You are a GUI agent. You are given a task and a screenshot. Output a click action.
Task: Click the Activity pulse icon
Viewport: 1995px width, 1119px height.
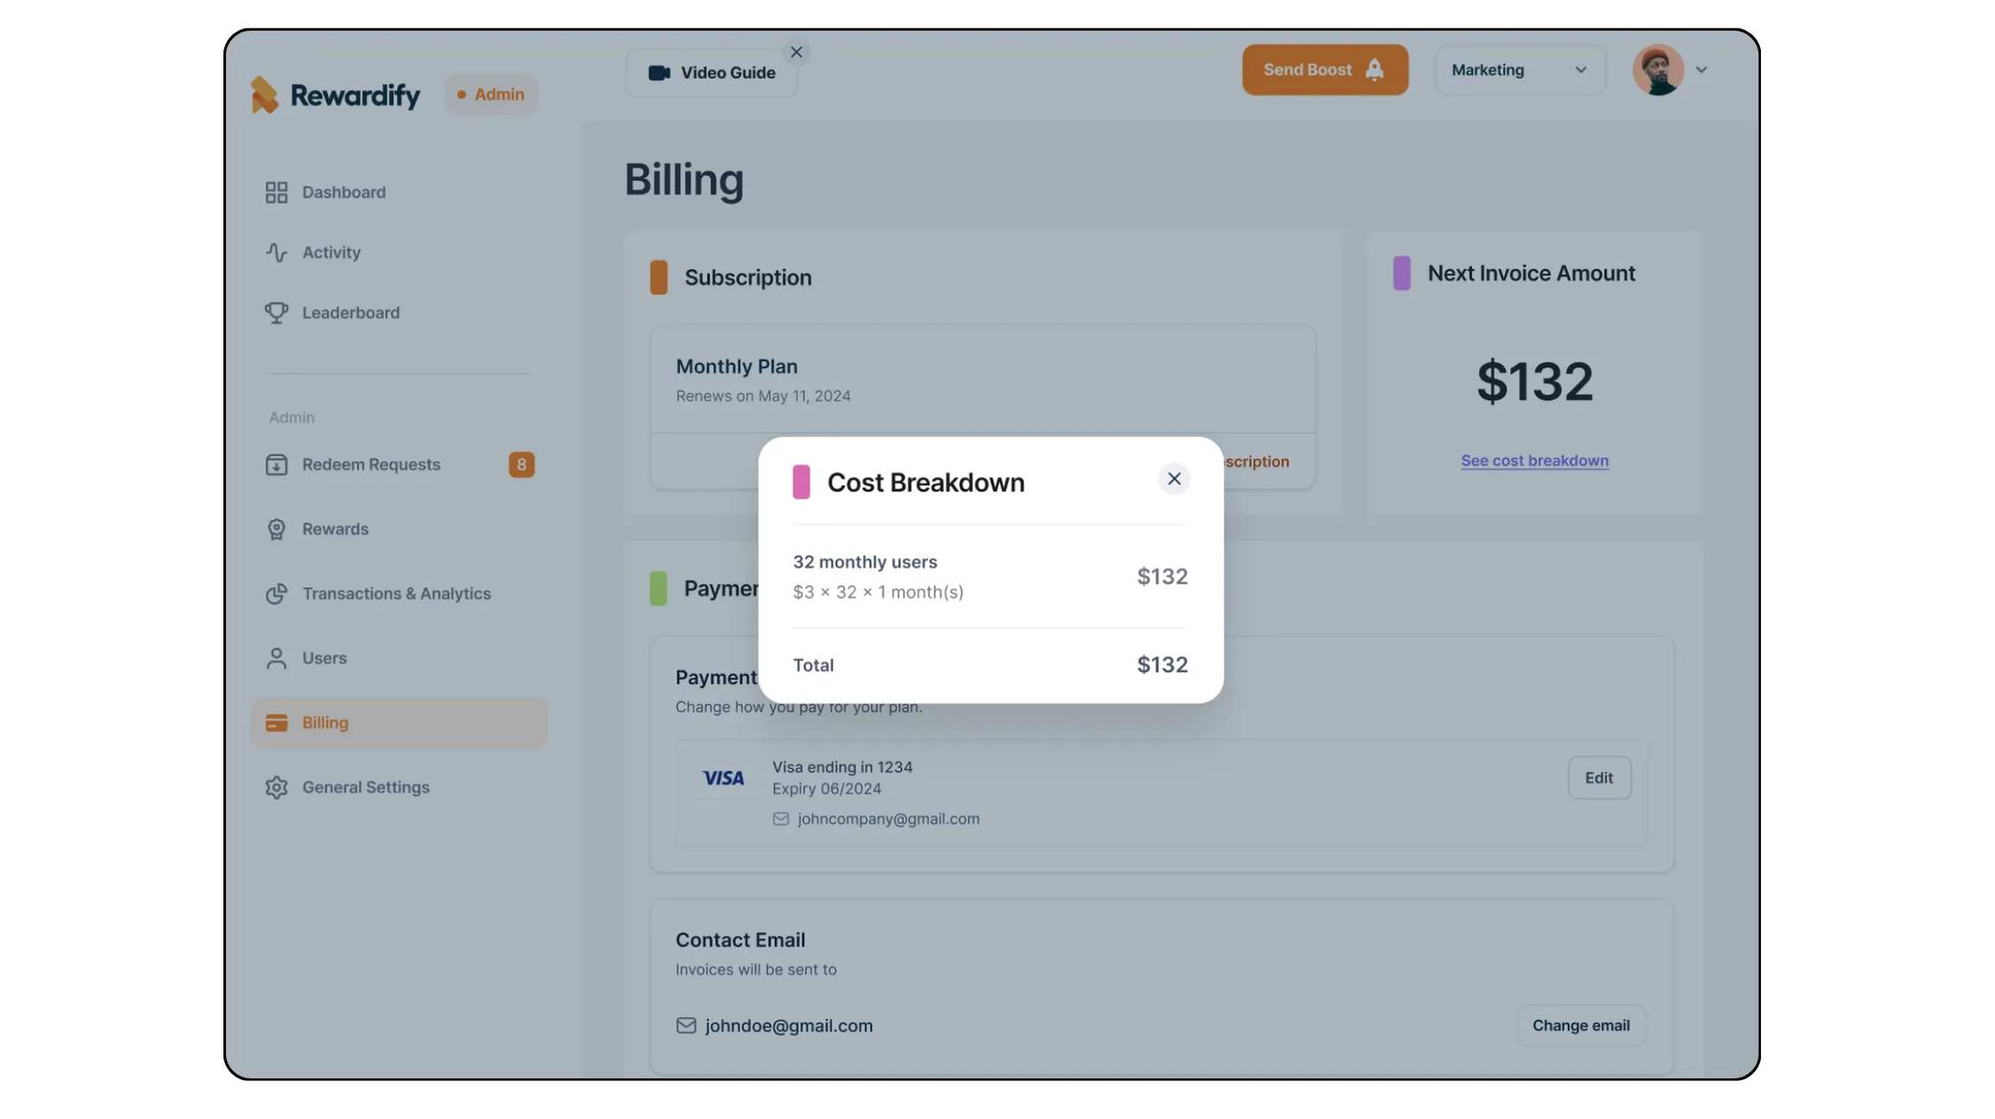(276, 253)
